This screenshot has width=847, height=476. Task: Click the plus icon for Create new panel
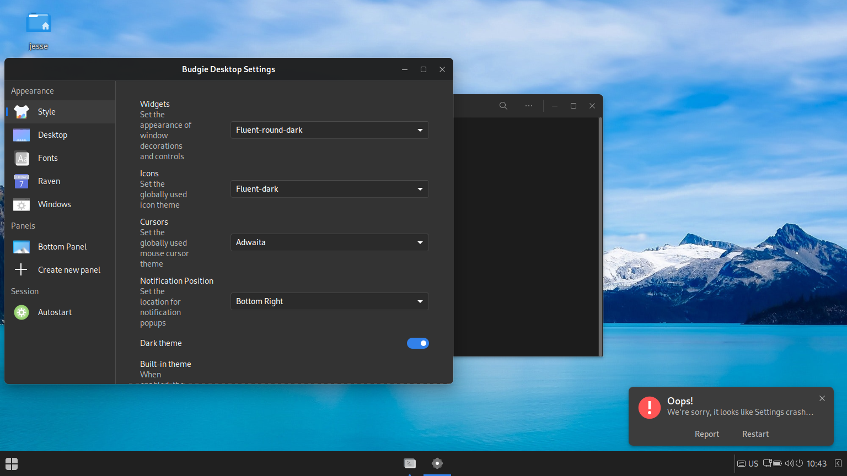(22, 270)
